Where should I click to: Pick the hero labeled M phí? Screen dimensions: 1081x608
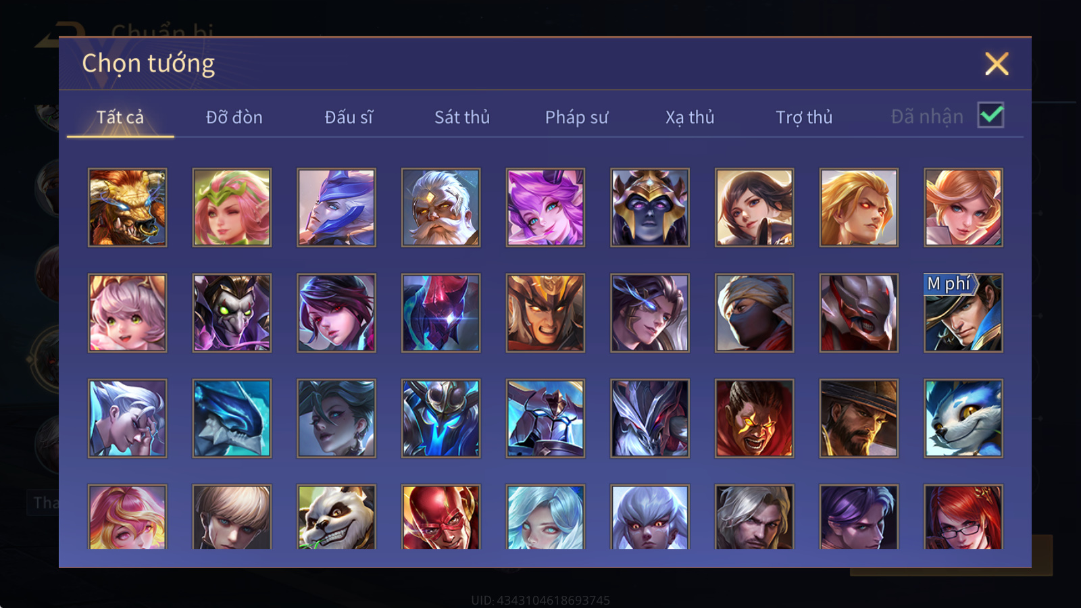click(x=963, y=313)
